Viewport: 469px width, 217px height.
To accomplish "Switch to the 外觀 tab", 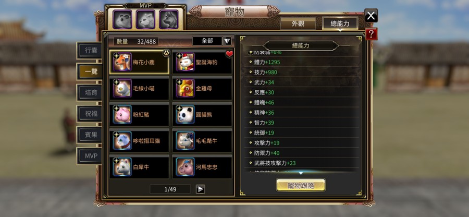I will [298, 23].
